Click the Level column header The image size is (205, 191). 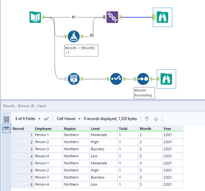pyautogui.click(x=104, y=129)
